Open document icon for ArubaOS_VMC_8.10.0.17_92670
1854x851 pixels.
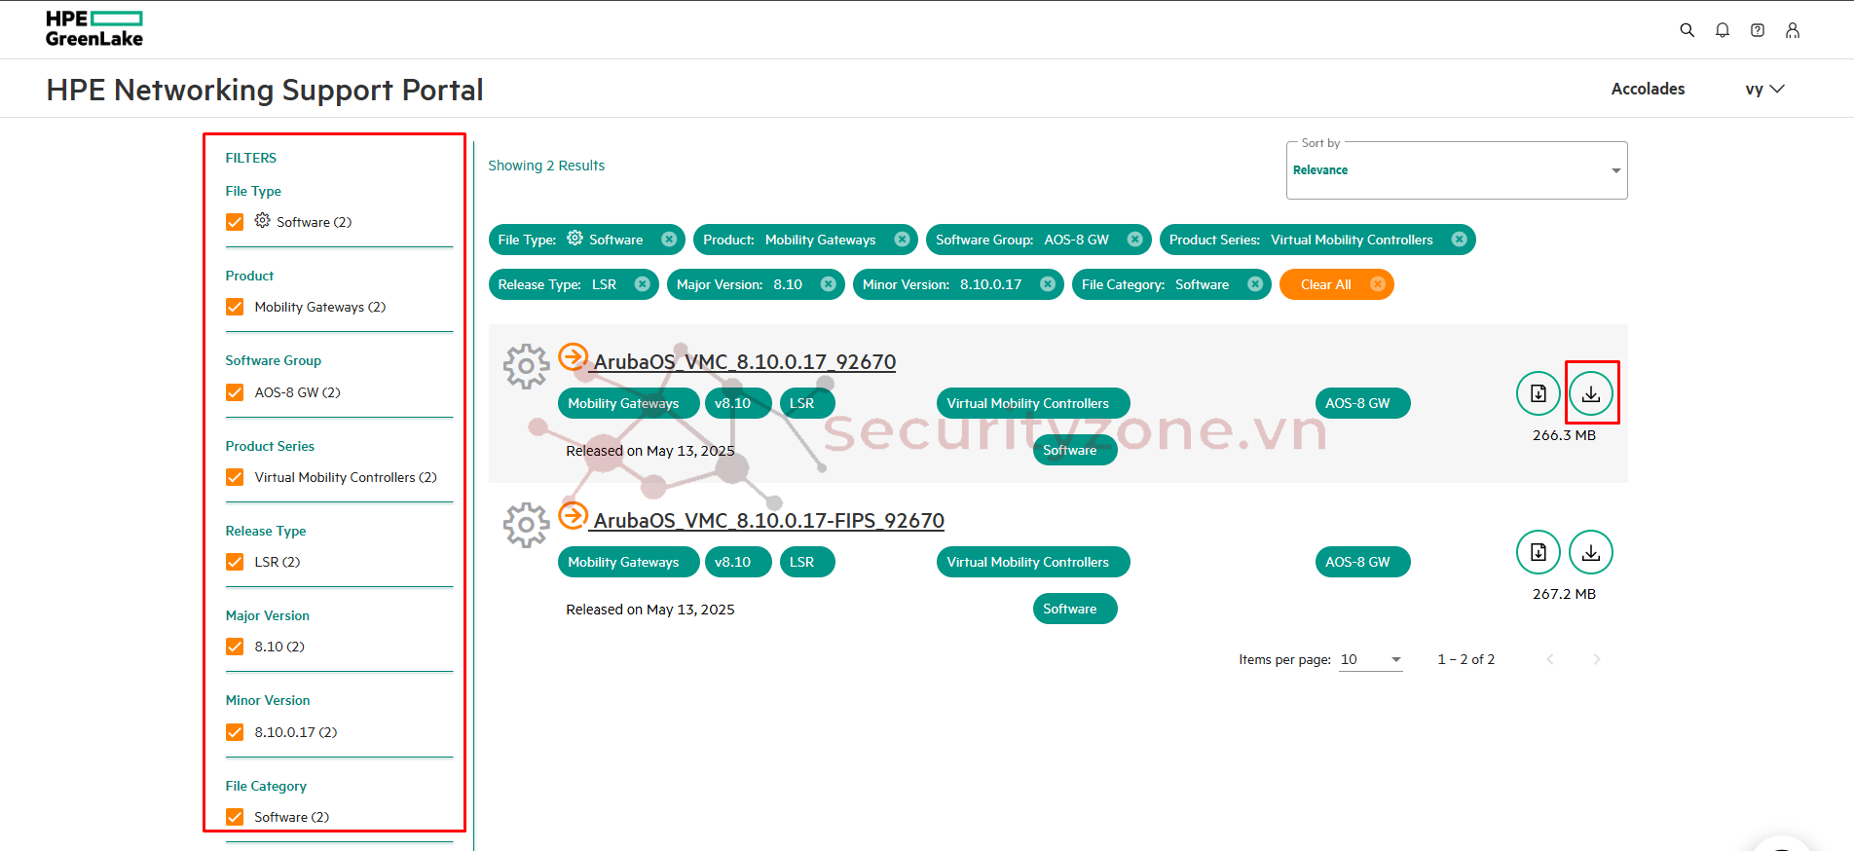tap(1539, 393)
